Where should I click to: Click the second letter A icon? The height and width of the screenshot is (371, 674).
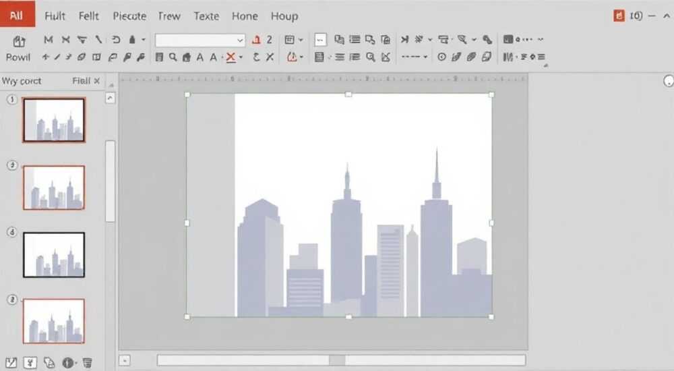click(213, 57)
